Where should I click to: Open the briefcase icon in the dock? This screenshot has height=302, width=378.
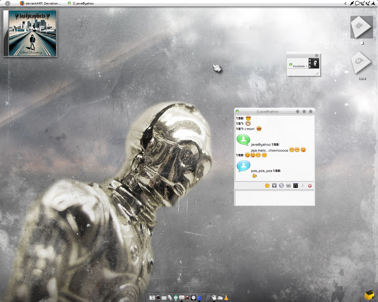click(164, 298)
